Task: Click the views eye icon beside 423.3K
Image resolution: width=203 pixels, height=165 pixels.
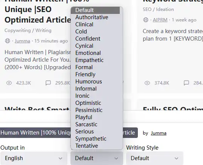Action: [x=9, y=83]
